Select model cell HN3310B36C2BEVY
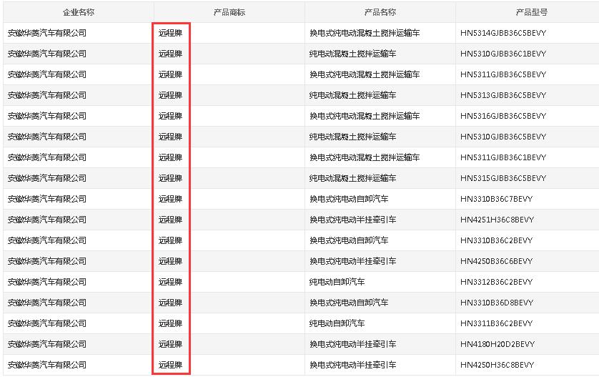This screenshot has height=377, width=599. [496, 240]
